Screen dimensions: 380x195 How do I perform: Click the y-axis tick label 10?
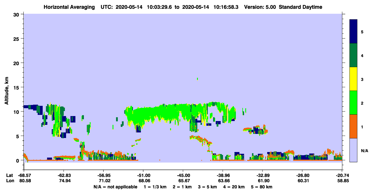pyautogui.click(x=17, y=112)
